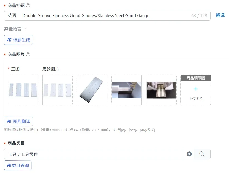This screenshot has width=229, height=177.
Task: Click the 63 / 128 character counter
Action: point(199,16)
